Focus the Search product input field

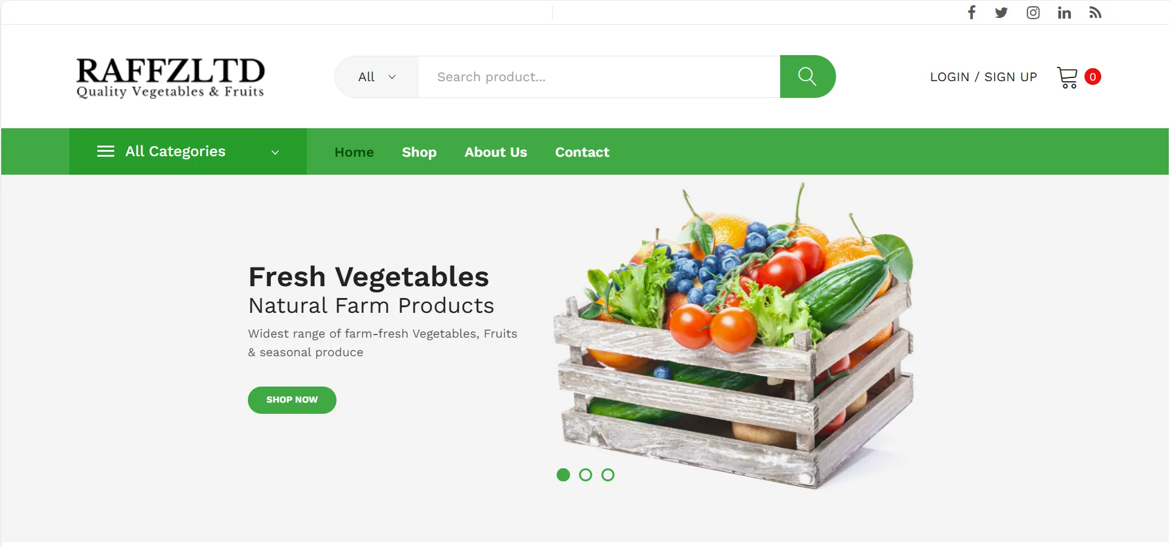599,77
